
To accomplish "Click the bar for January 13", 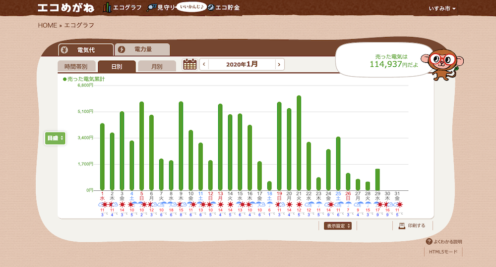I will coord(221,147).
